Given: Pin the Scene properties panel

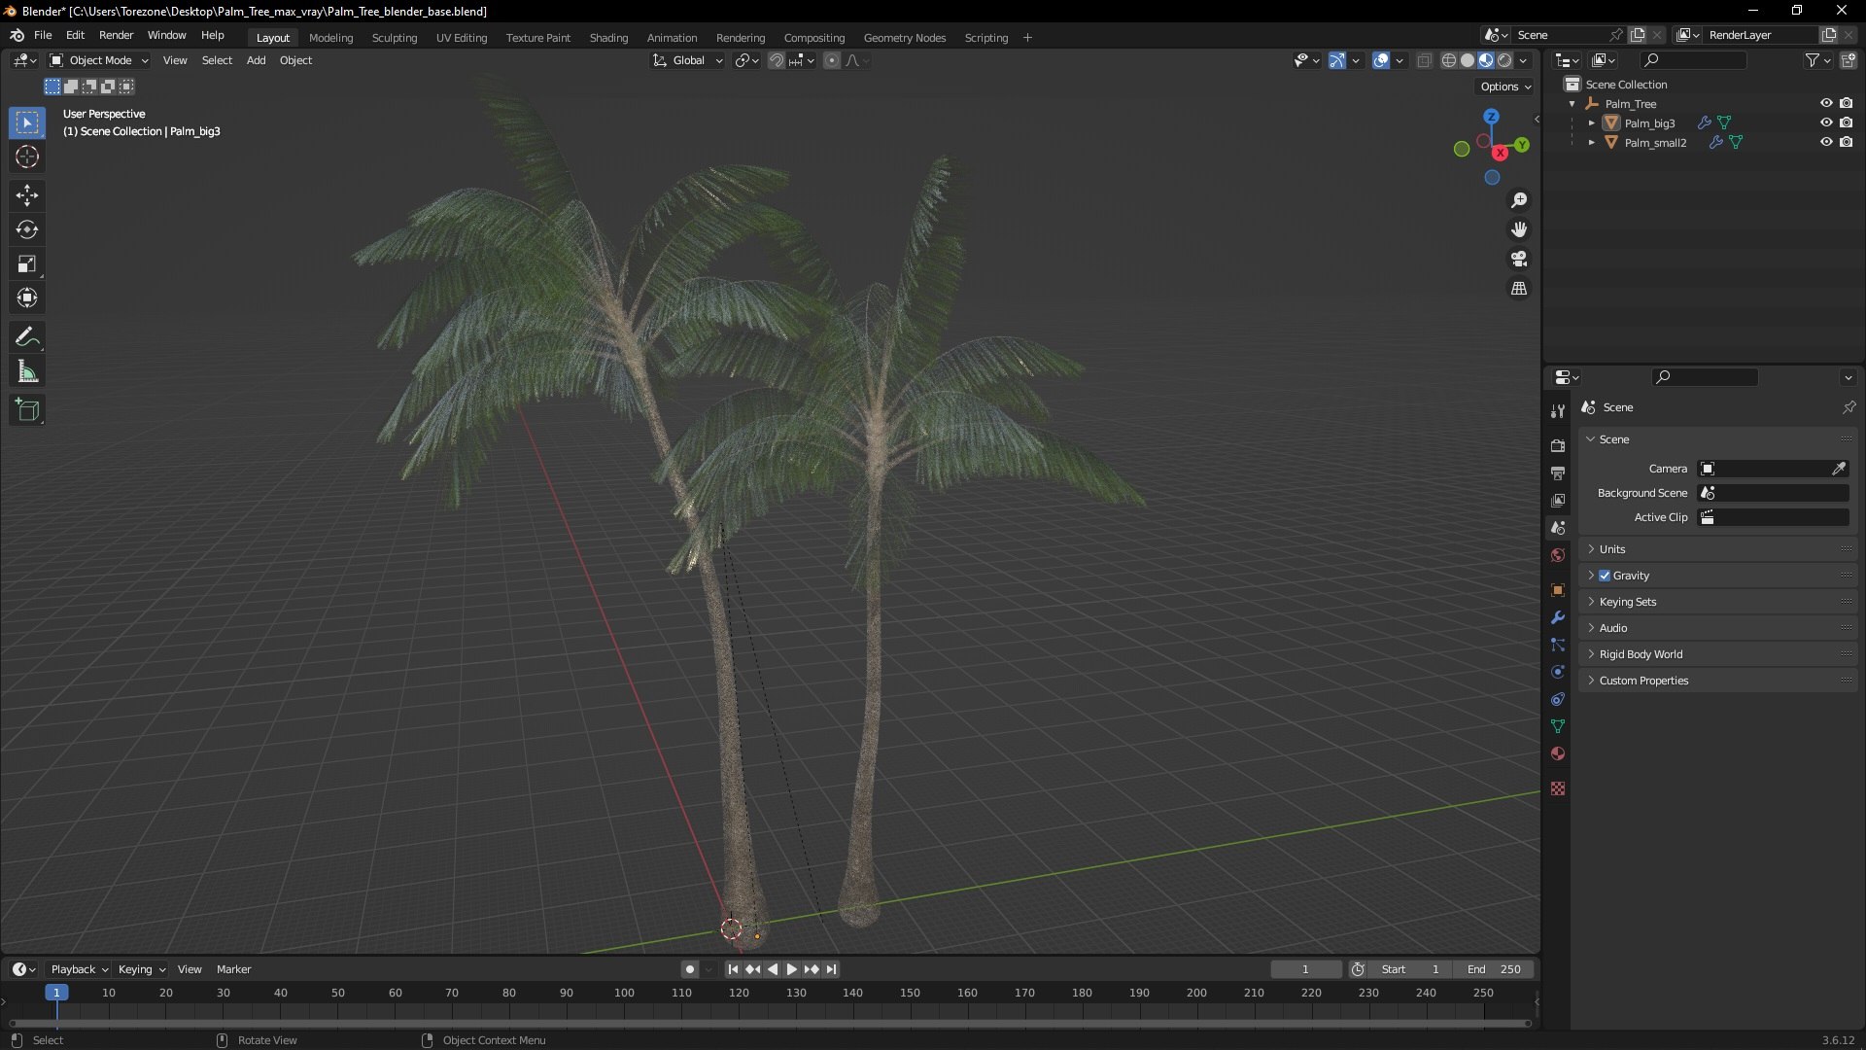Looking at the screenshot, I should [1849, 407].
